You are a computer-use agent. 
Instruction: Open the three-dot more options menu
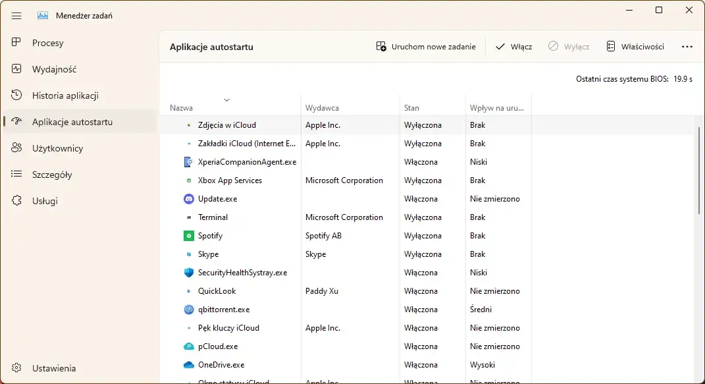tap(687, 46)
